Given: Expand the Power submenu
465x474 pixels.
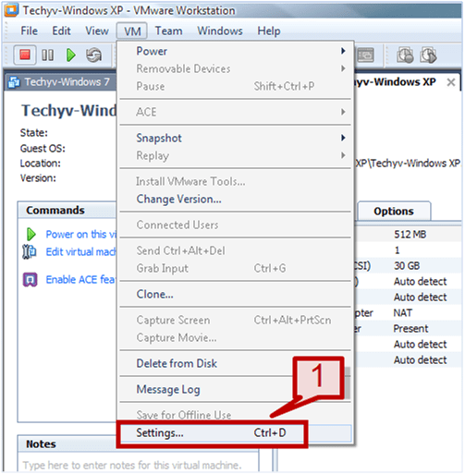Looking at the screenshot, I should (236, 51).
